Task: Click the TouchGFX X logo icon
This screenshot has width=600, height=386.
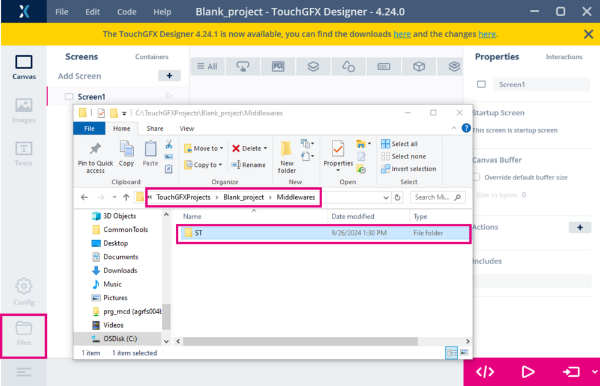Action: click(24, 11)
